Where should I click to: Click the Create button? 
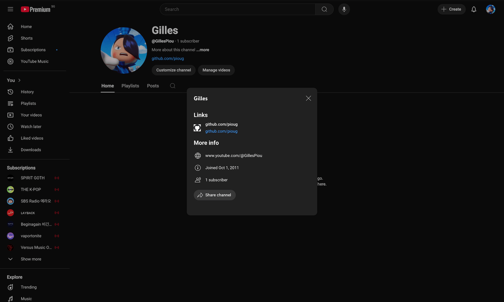(x=452, y=9)
